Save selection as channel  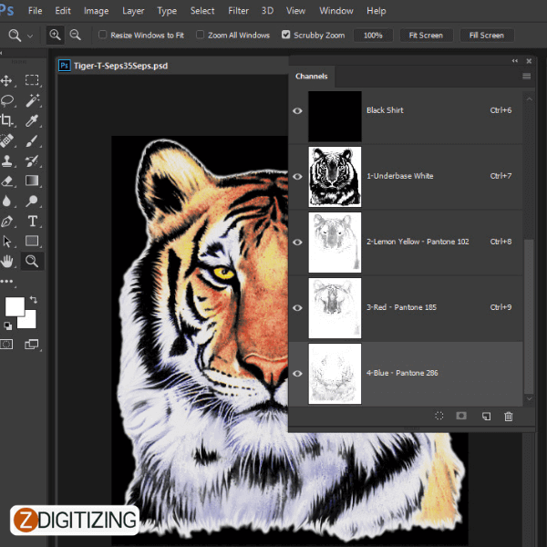coord(461,416)
